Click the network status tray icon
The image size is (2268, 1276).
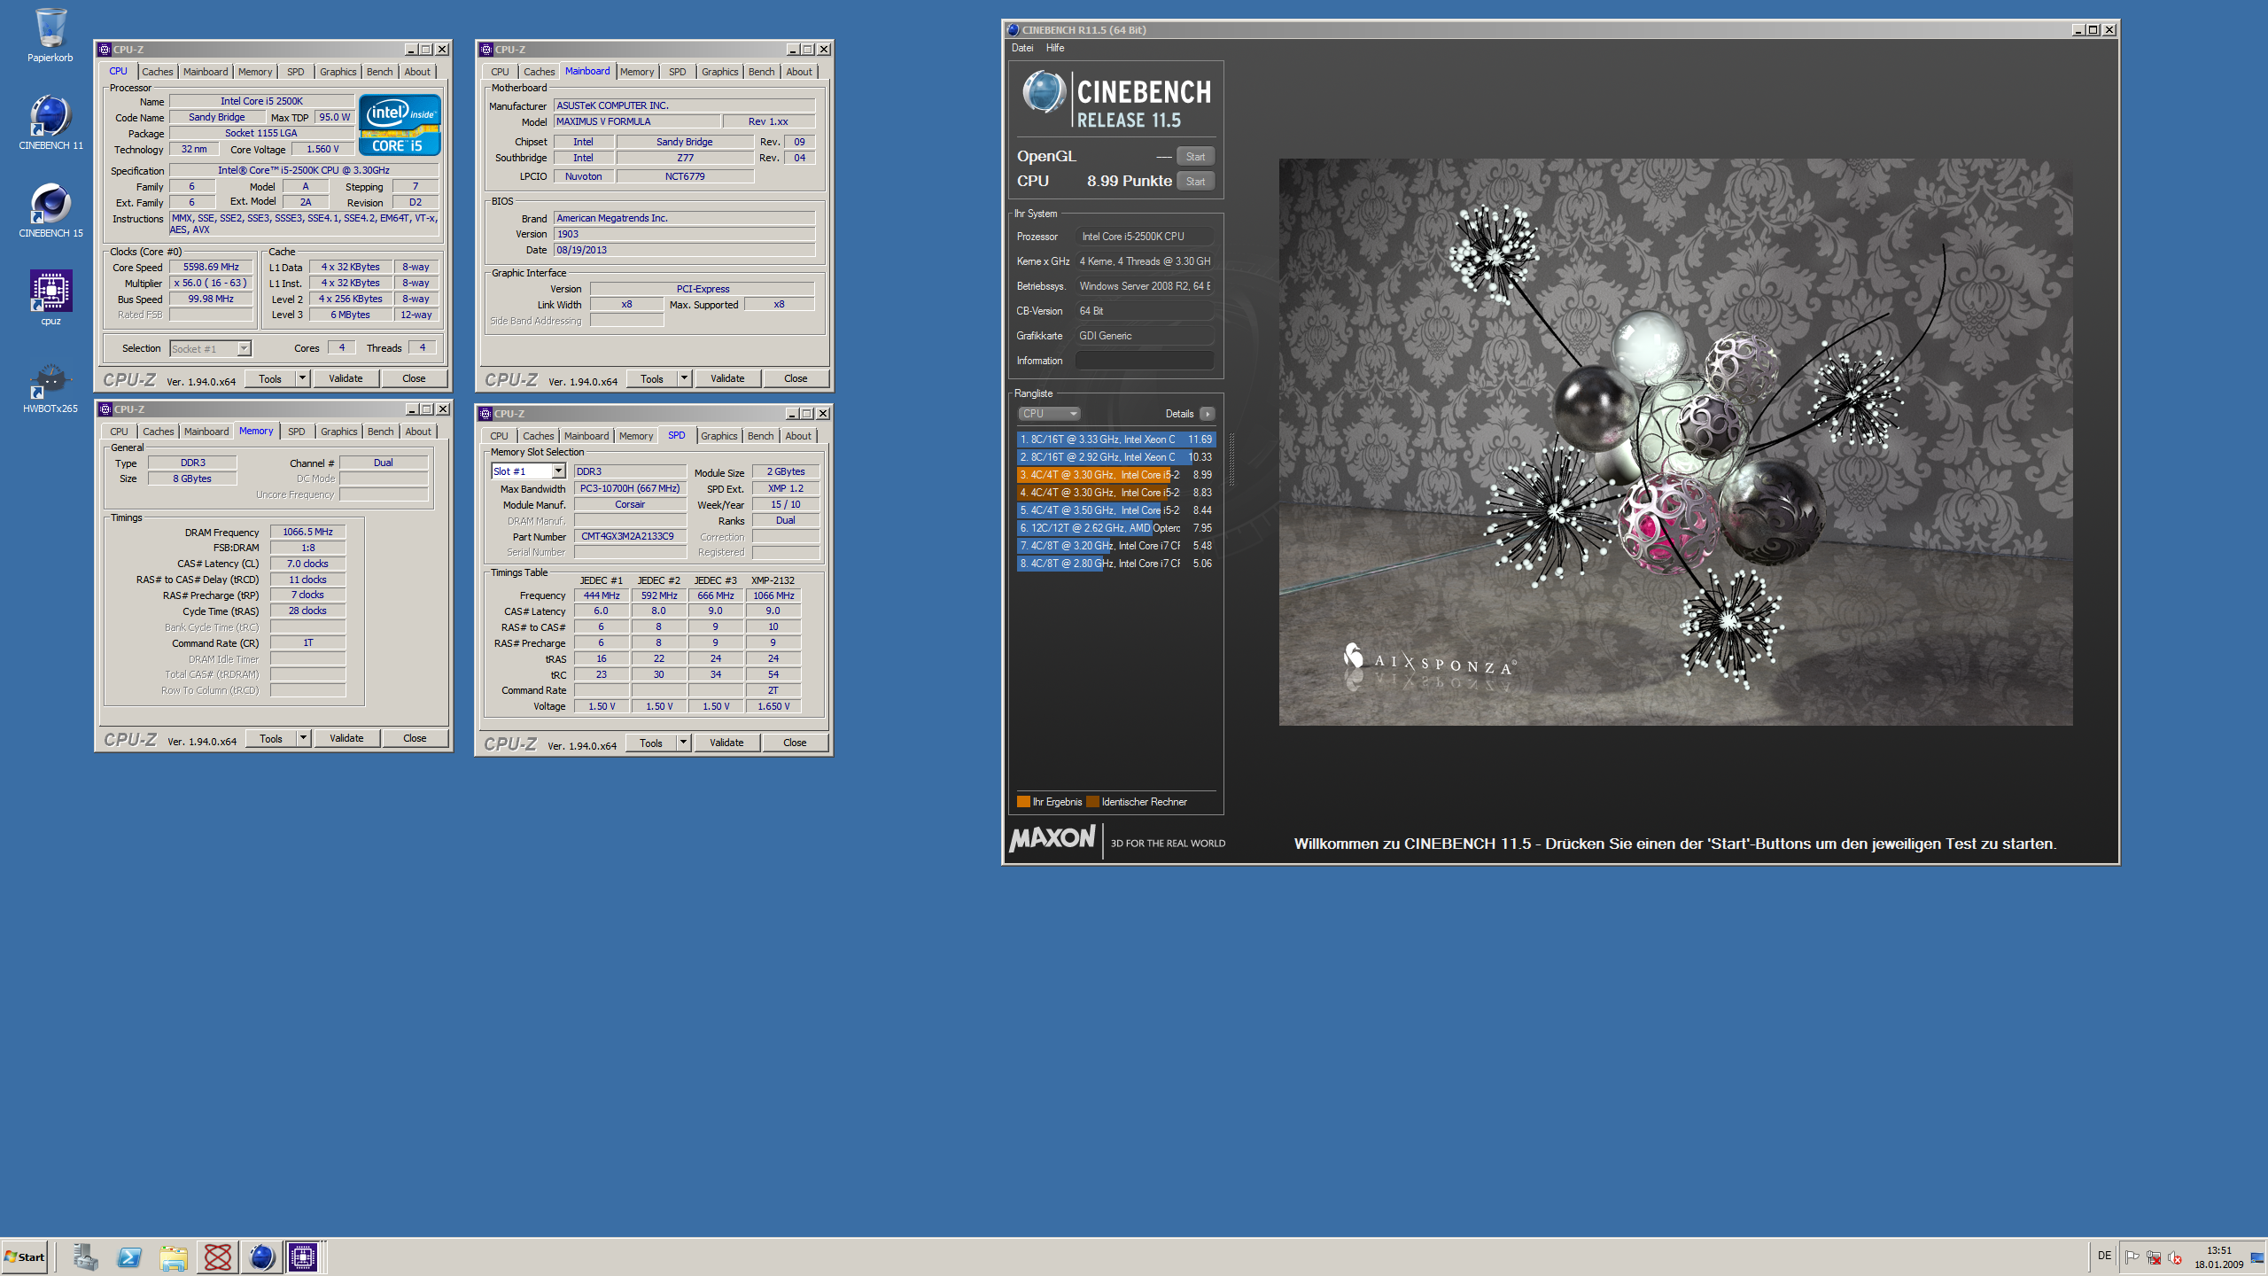[2154, 1257]
